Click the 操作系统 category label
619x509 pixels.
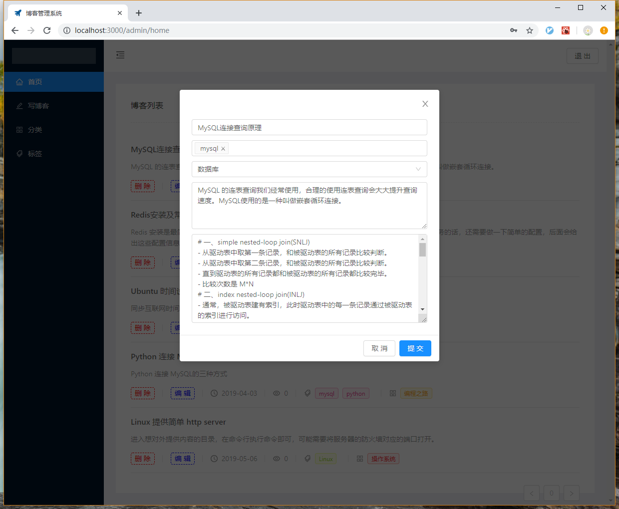(383, 459)
